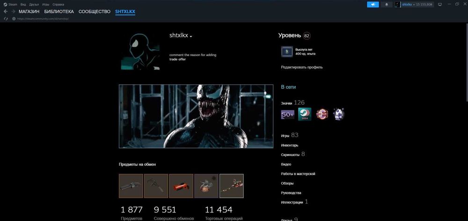Screen dimensions: 468x221
Task: Open the Игры menu
Action: click(46, 5)
